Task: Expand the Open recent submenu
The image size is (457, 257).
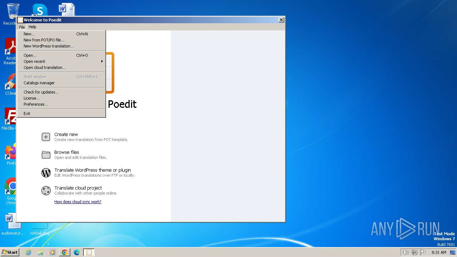Action: click(61, 61)
